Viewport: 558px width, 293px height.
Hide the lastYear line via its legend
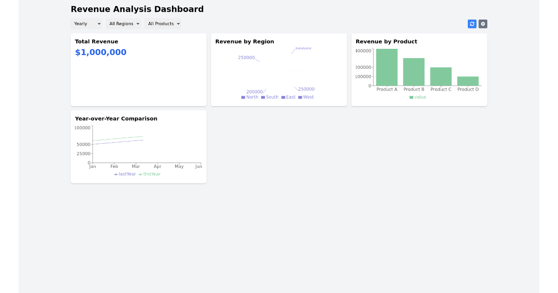click(x=125, y=174)
